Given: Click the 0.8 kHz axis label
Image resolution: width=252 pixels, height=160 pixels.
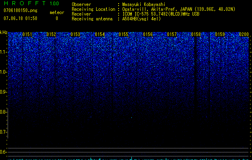Looking at the screenshot, I should 3,112.
